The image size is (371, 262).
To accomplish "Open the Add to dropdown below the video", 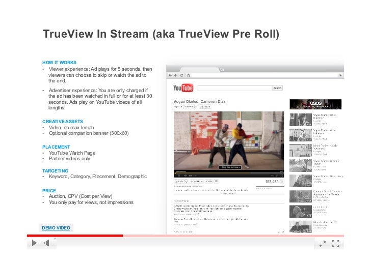I will (197, 182).
